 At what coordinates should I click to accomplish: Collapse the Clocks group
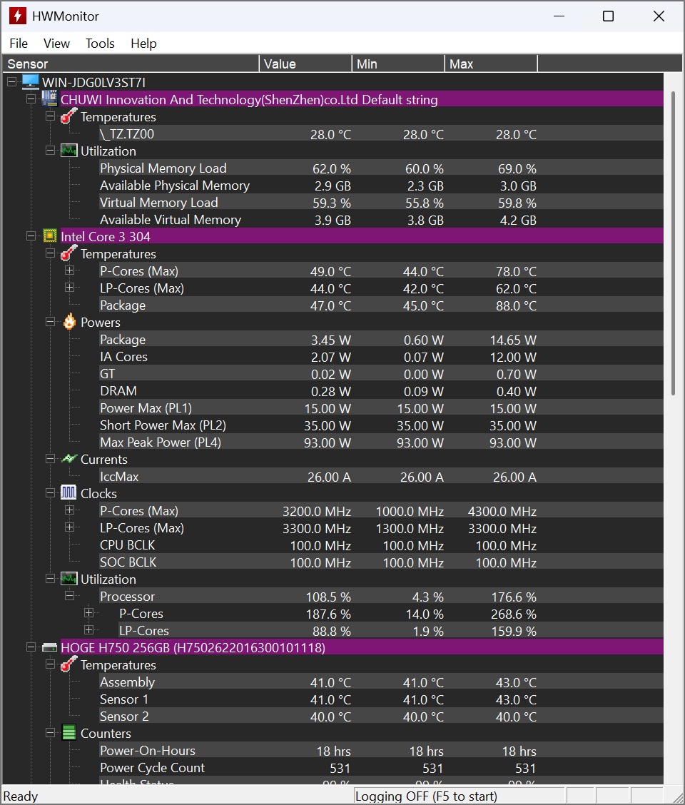(x=51, y=493)
